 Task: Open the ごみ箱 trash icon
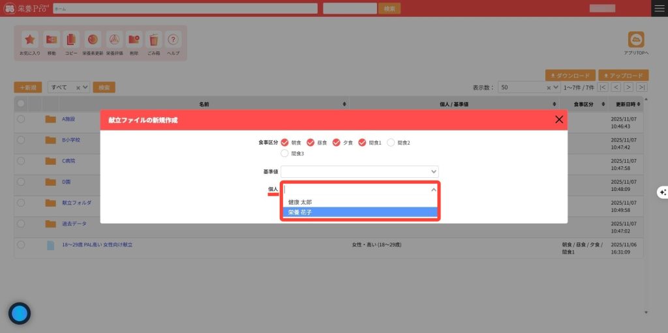pos(153,39)
